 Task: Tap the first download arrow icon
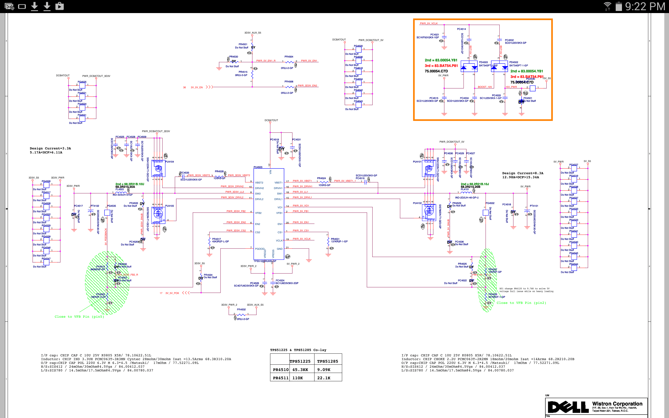34,6
